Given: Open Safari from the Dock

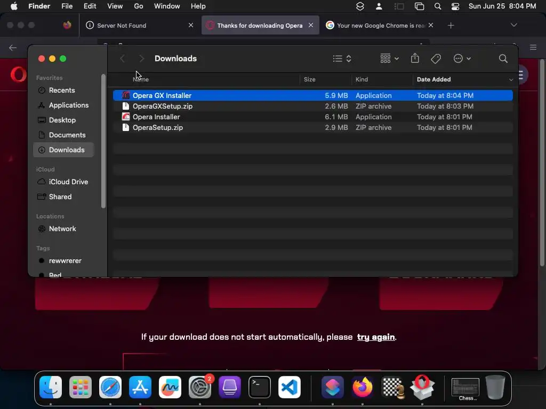Looking at the screenshot, I should click(x=110, y=387).
